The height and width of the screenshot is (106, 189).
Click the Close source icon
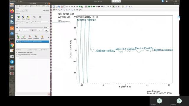click(x=23, y=18)
